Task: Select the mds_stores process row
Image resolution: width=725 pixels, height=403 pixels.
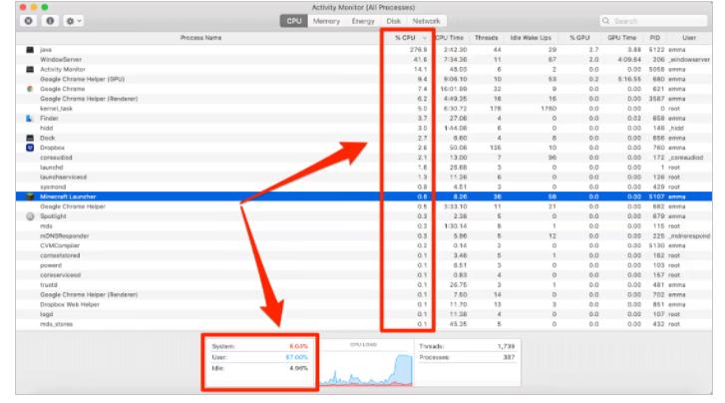Action: 364,324
